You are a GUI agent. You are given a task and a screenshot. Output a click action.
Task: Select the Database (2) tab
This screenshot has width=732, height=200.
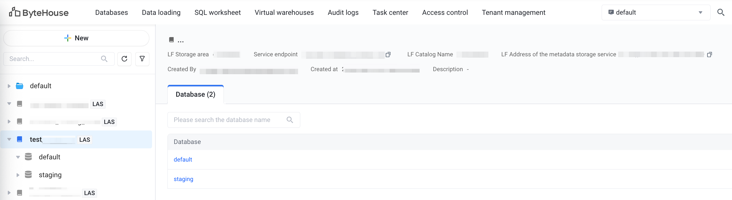coord(195,94)
